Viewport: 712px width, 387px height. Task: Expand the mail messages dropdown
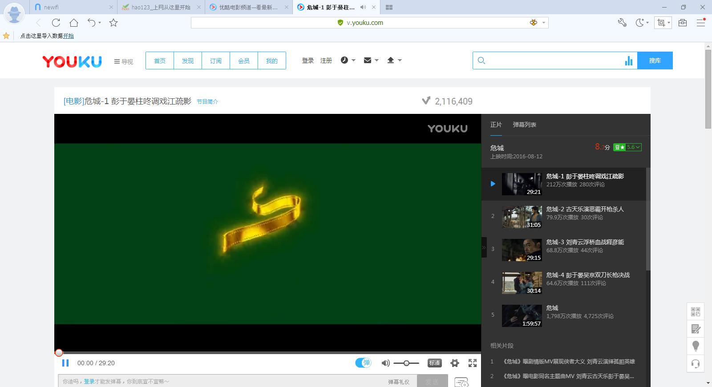click(x=371, y=60)
